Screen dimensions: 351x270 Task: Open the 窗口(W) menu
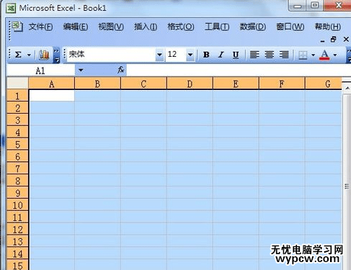[290, 27]
